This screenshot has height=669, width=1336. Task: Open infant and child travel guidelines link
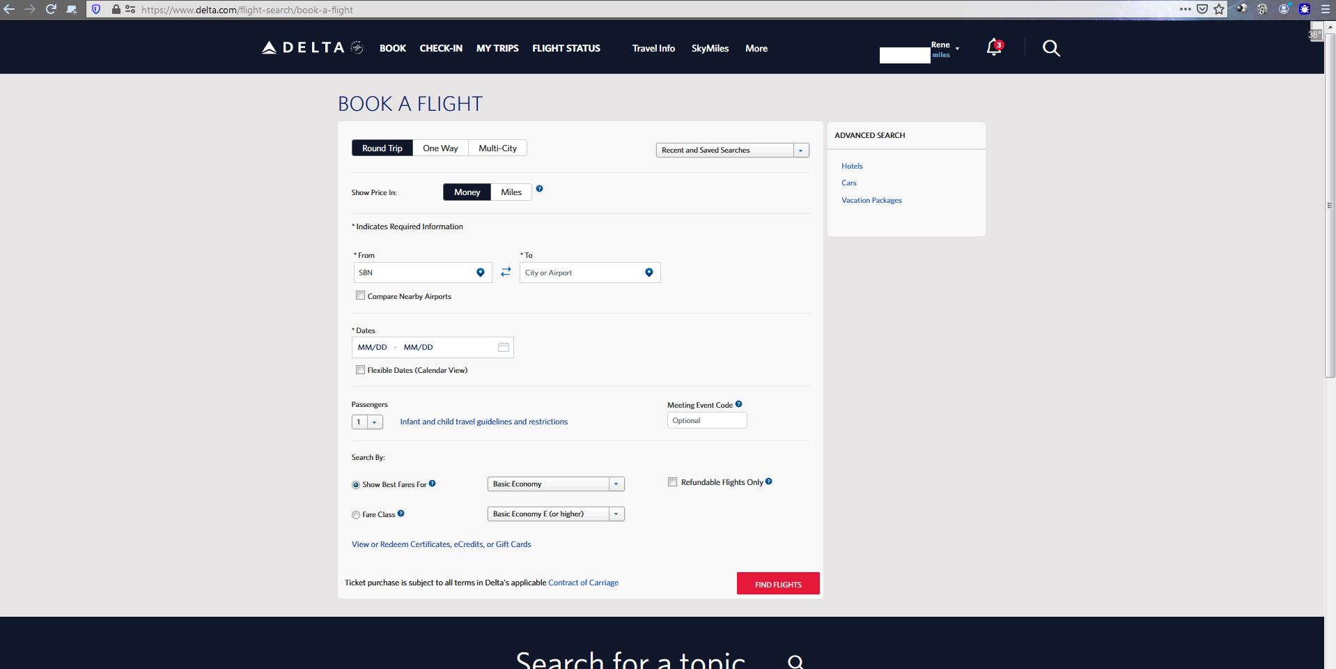(483, 422)
